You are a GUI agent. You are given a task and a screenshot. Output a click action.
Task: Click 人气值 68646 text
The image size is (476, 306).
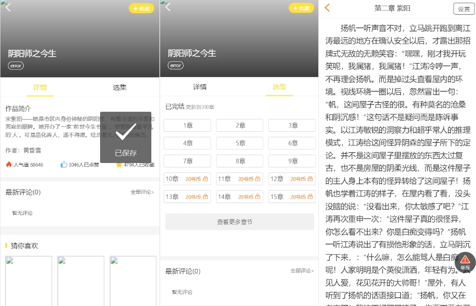pos(28,164)
